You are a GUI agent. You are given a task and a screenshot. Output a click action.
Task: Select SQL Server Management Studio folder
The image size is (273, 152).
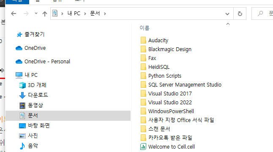pos(185,85)
